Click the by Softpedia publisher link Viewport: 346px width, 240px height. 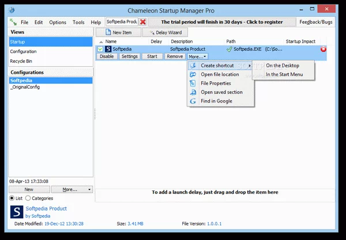click(x=37, y=216)
